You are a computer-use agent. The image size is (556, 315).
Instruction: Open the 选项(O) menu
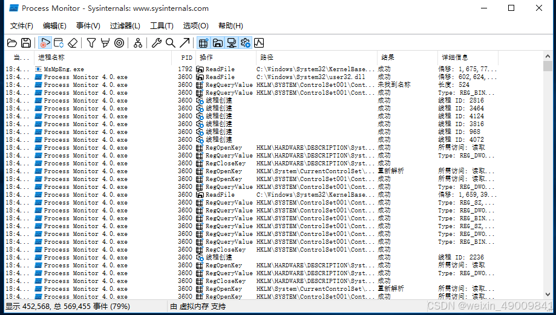(195, 26)
